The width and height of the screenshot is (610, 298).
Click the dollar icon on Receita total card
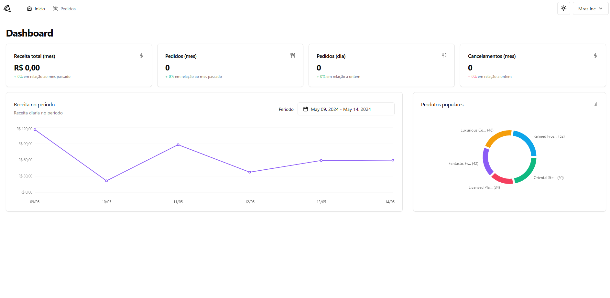[x=141, y=56]
